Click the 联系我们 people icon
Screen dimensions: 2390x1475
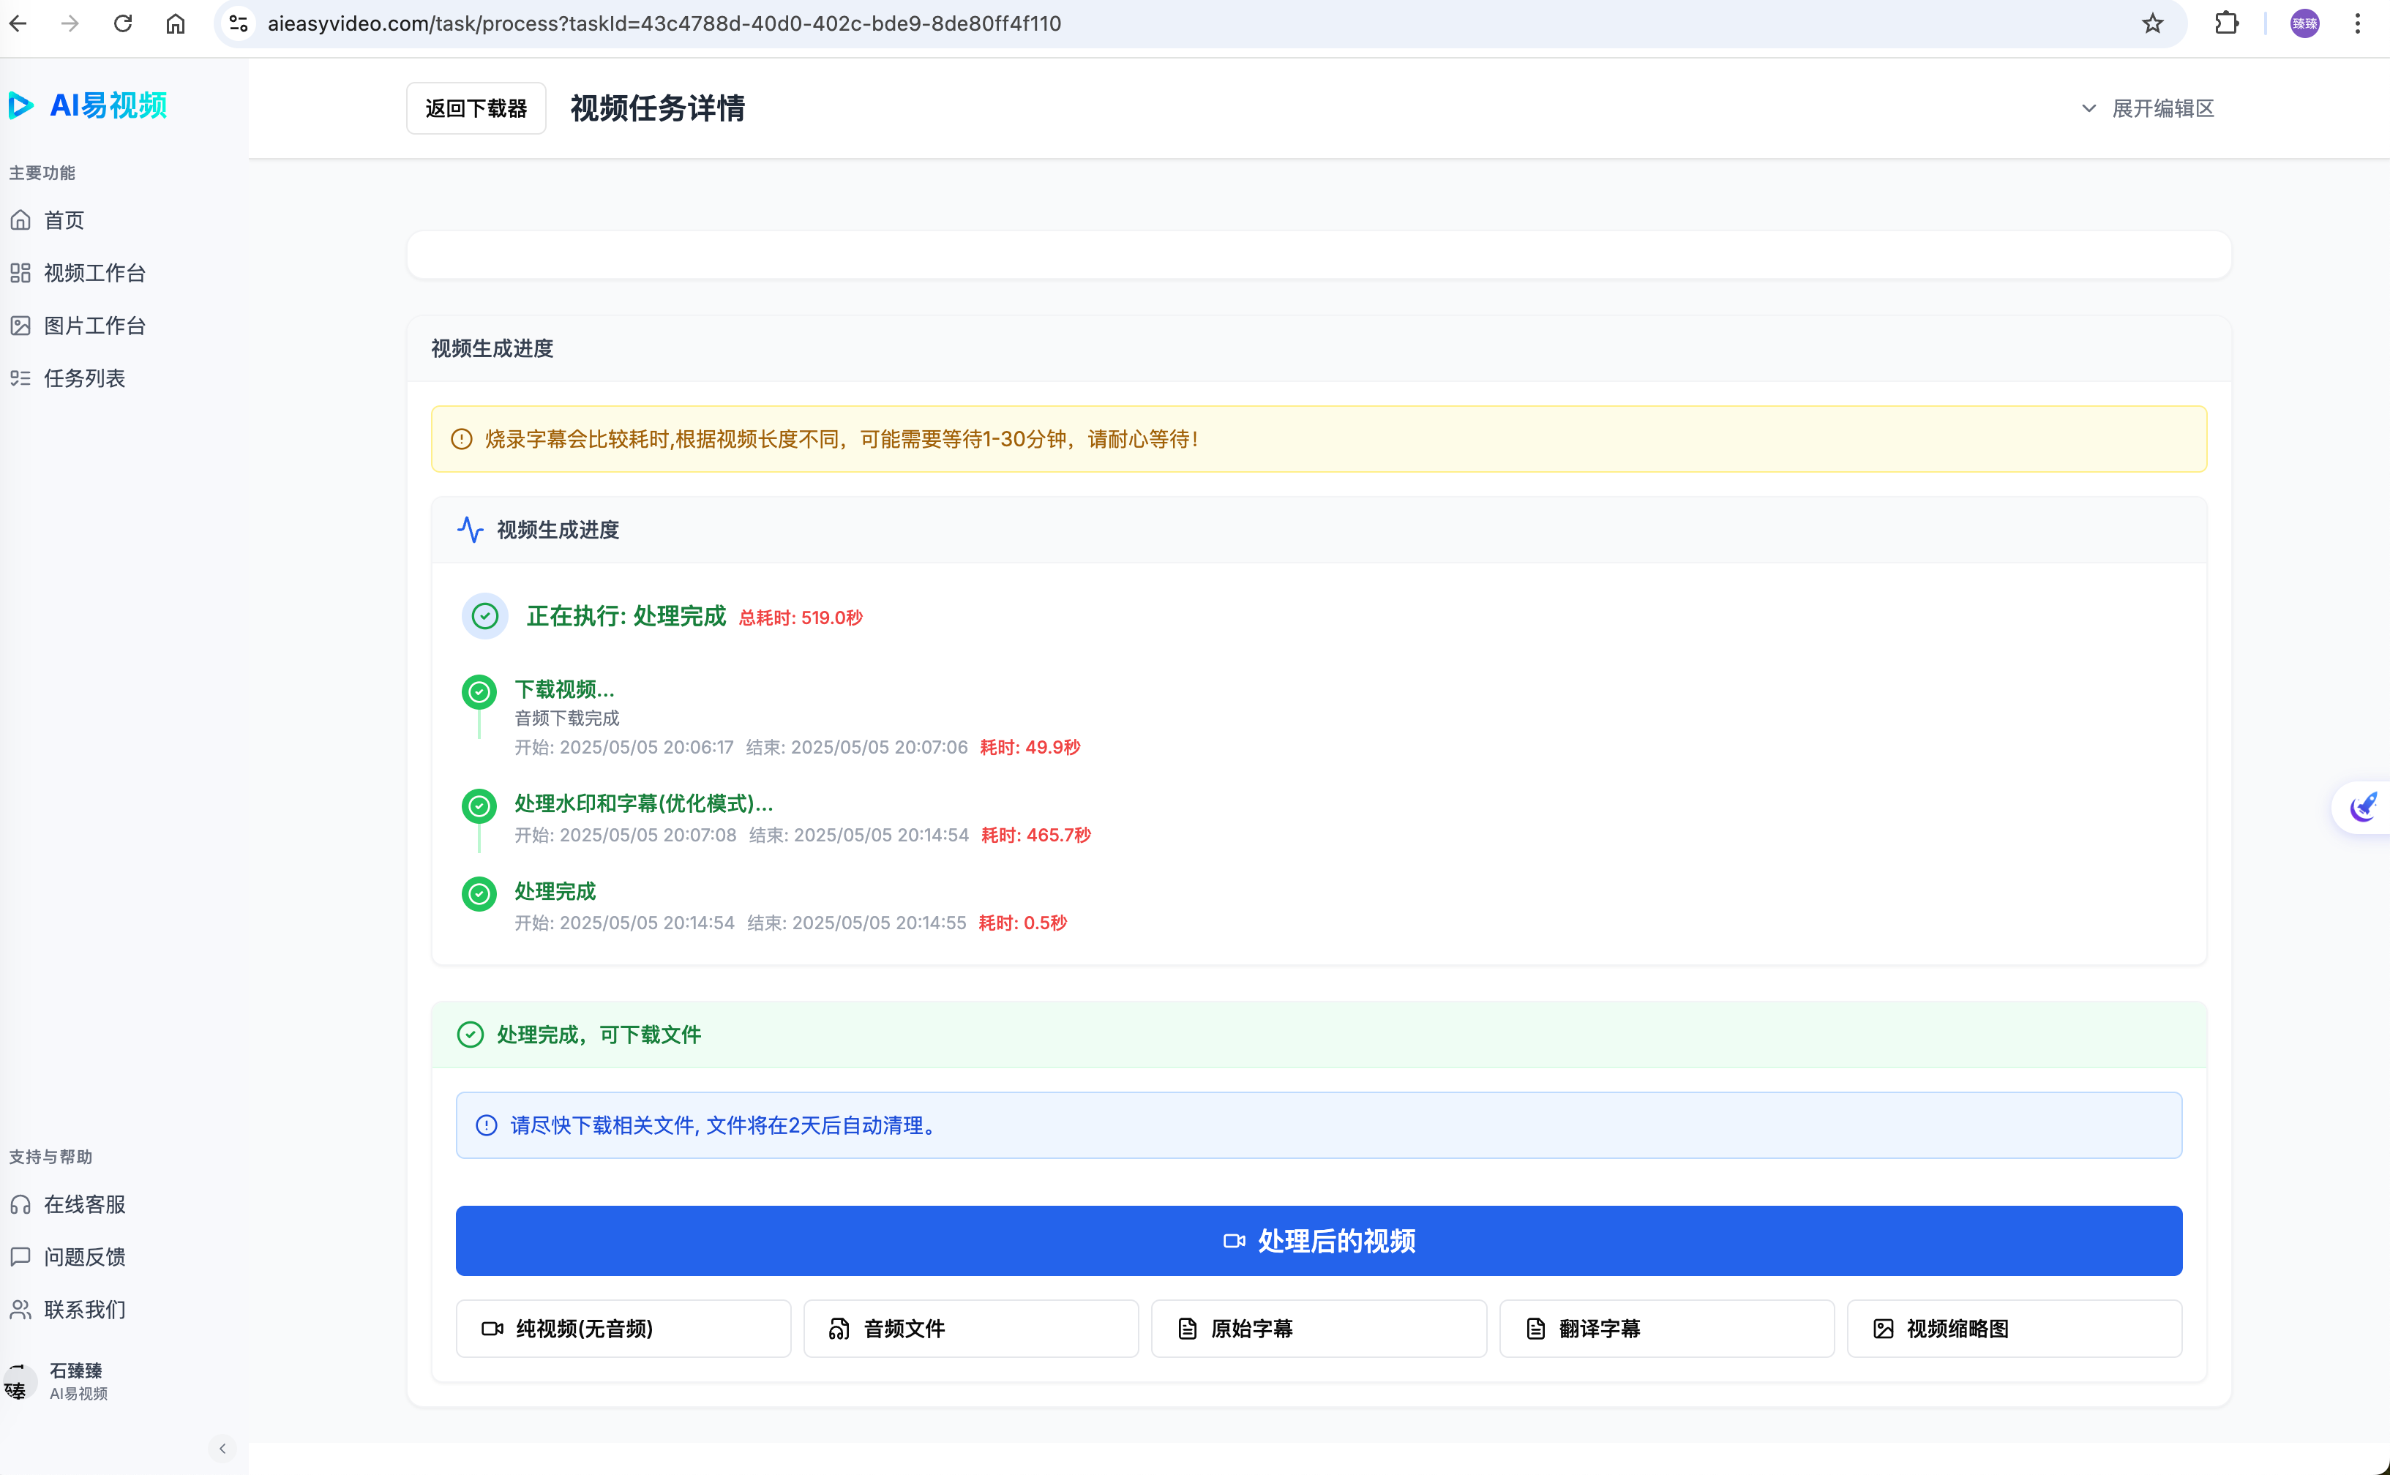pos(20,1309)
